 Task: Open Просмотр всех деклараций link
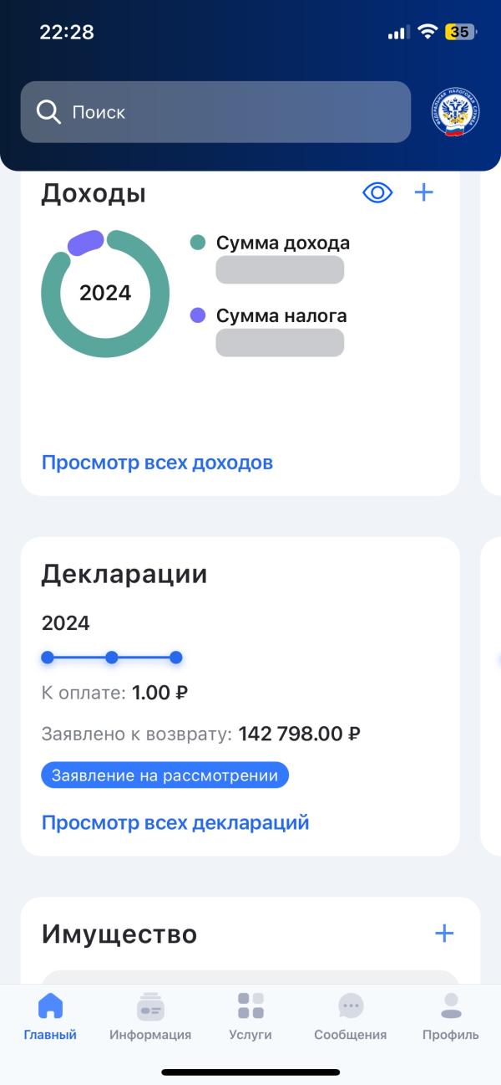(x=175, y=822)
